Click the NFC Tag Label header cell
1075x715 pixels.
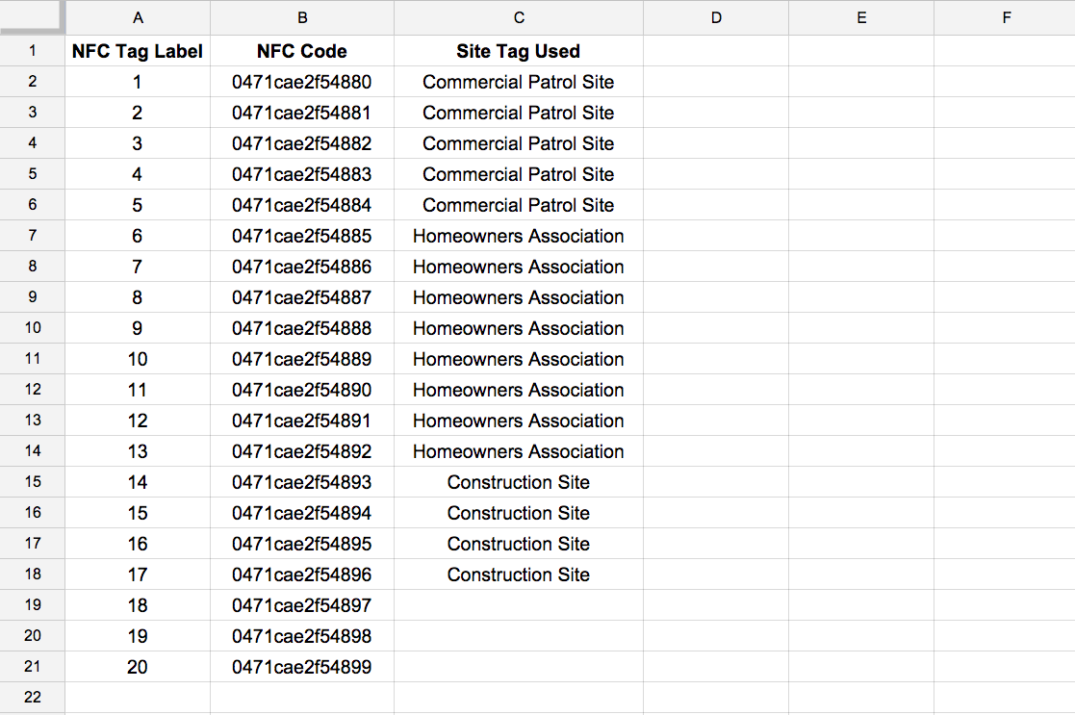click(x=138, y=51)
